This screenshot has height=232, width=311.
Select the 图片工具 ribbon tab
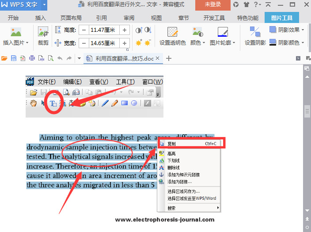(x=282, y=18)
